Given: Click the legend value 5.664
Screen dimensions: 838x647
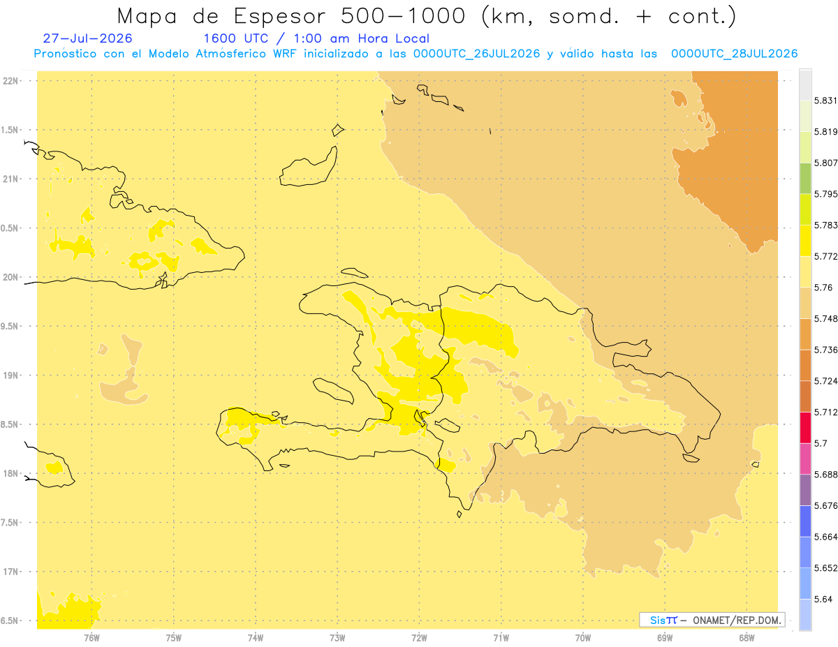Looking at the screenshot, I should [825, 537].
